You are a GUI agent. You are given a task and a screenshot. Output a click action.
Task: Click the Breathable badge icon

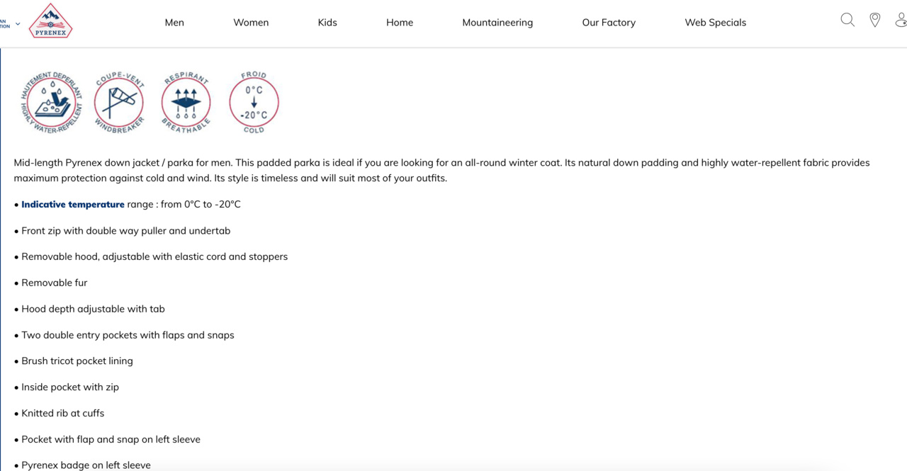[186, 102]
